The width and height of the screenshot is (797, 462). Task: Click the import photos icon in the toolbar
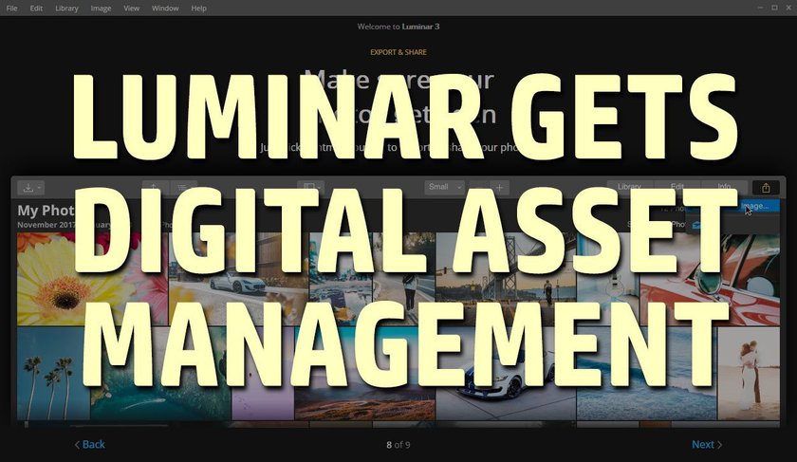click(x=28, y=188)
